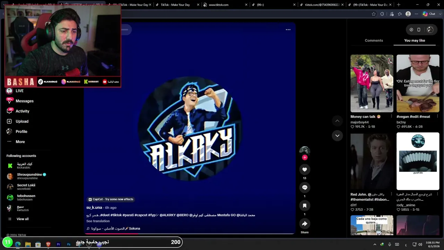The height and width of the screenshot is (250, 444).
Task: Open Secret Lokii following account
Action: [x=21, y=187]
